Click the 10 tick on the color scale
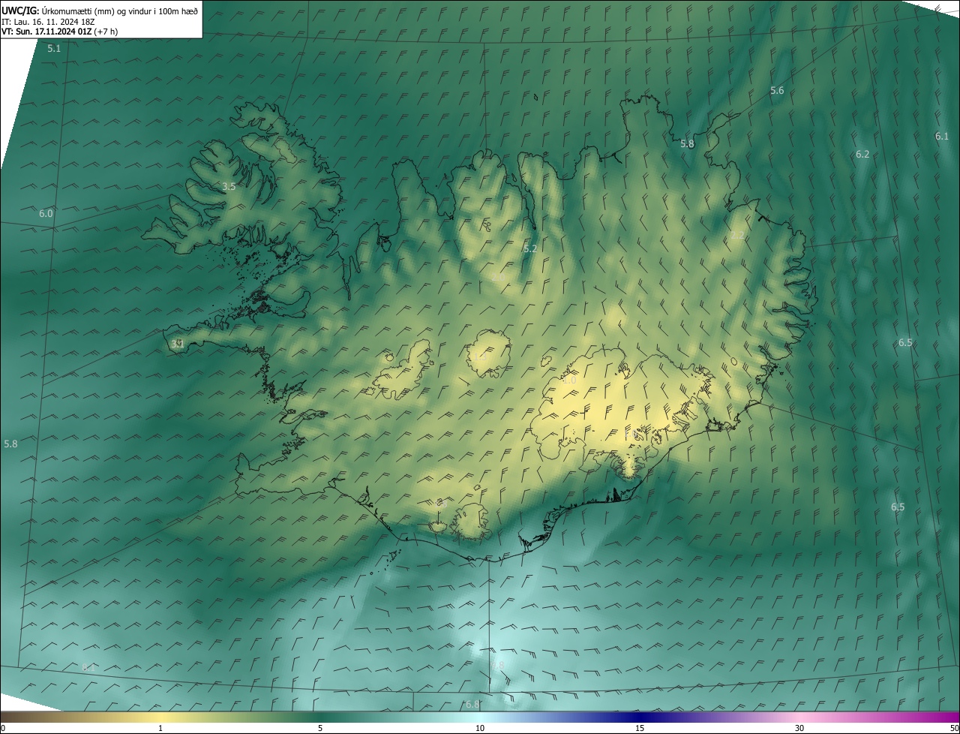The height and width of the screenshot is (734, 960). (480, 728)
